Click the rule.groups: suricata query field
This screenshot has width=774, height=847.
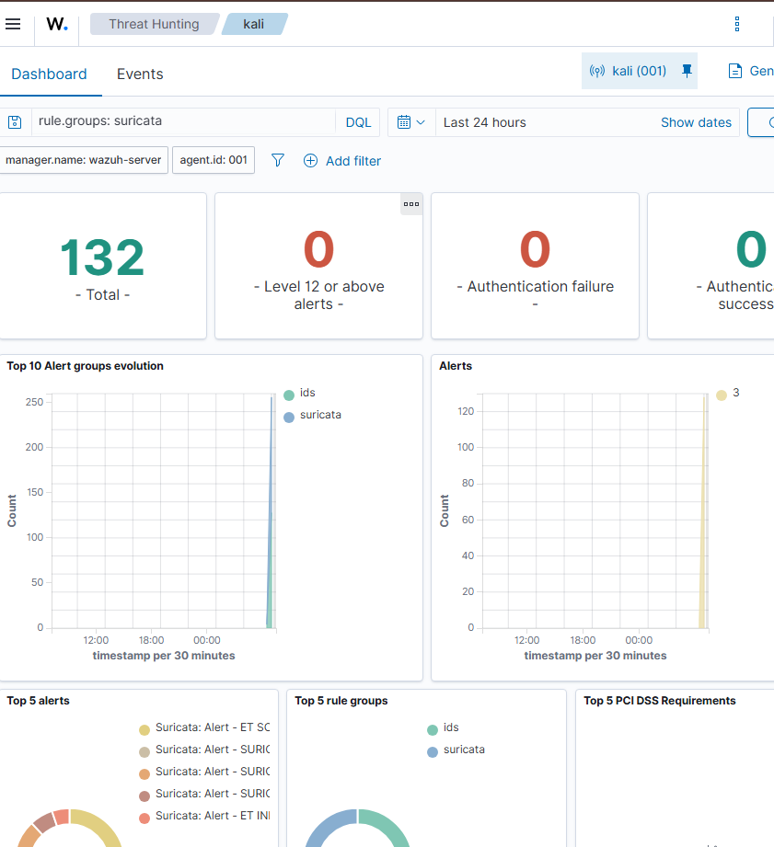[x=184, y=121]
